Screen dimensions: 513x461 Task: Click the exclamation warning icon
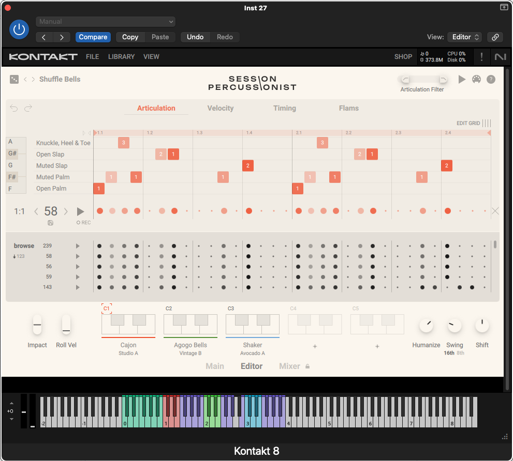click(481, 57)
